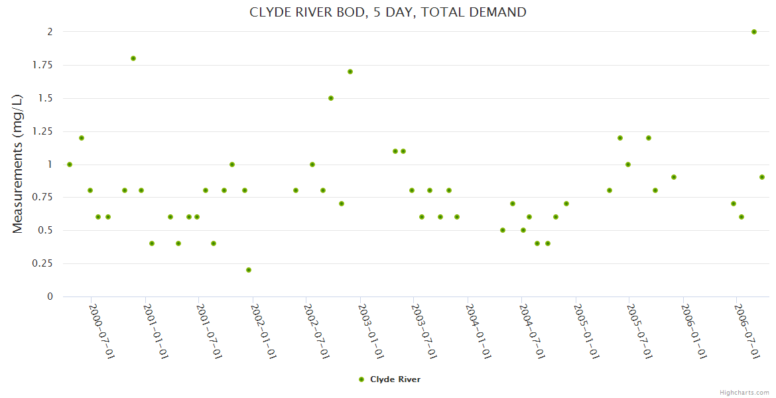Viewport: 776px width, 398px height.
Task: Click the 0.9 mg/L point before 2006-01-01
Action: [x=674, y=177]
